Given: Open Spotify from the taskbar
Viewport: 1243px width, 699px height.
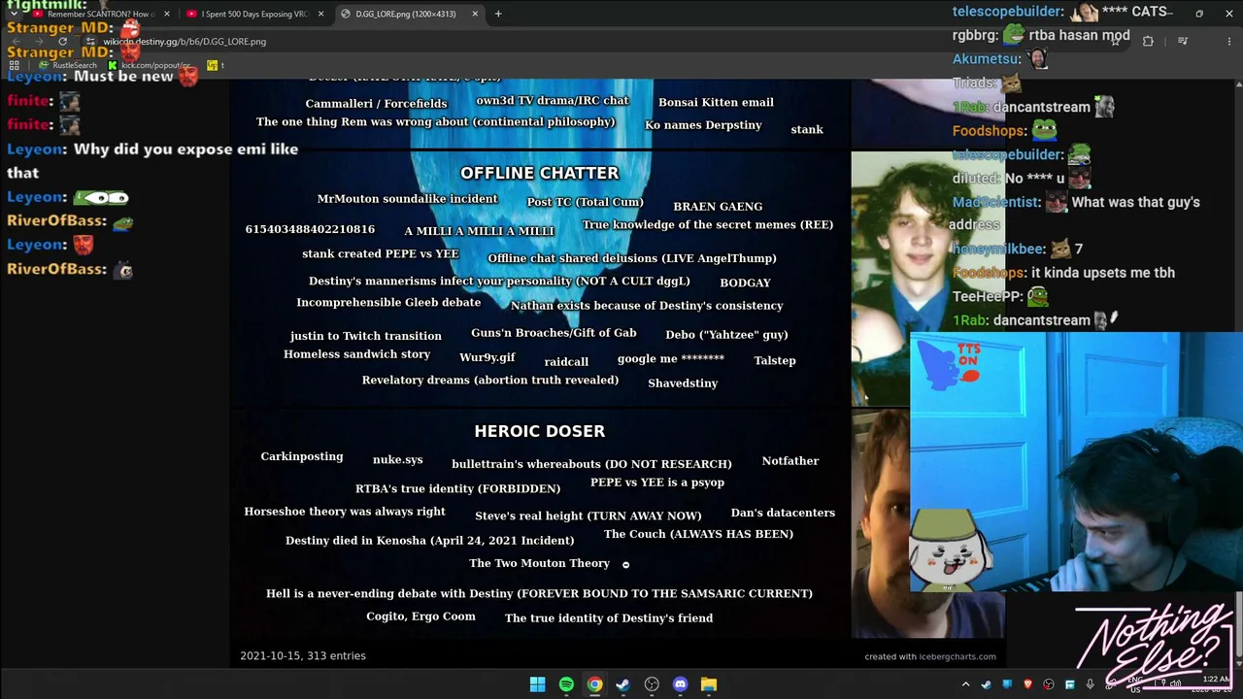Looking at the screenshot, I should pyautogui.click(x=566, y=684).
